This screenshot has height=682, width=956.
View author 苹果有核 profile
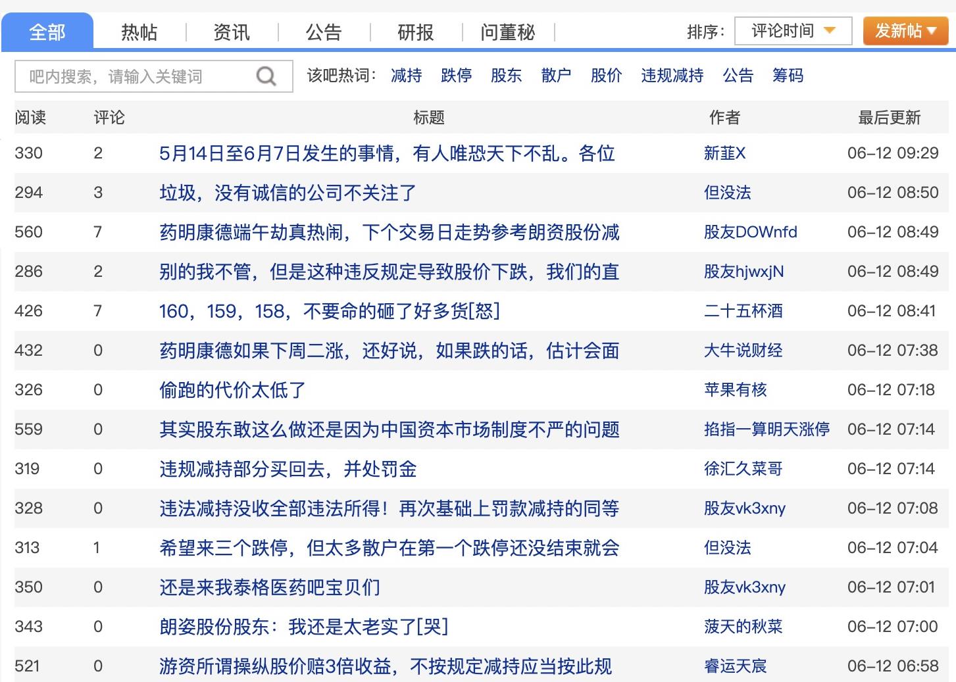click(736, 390)
